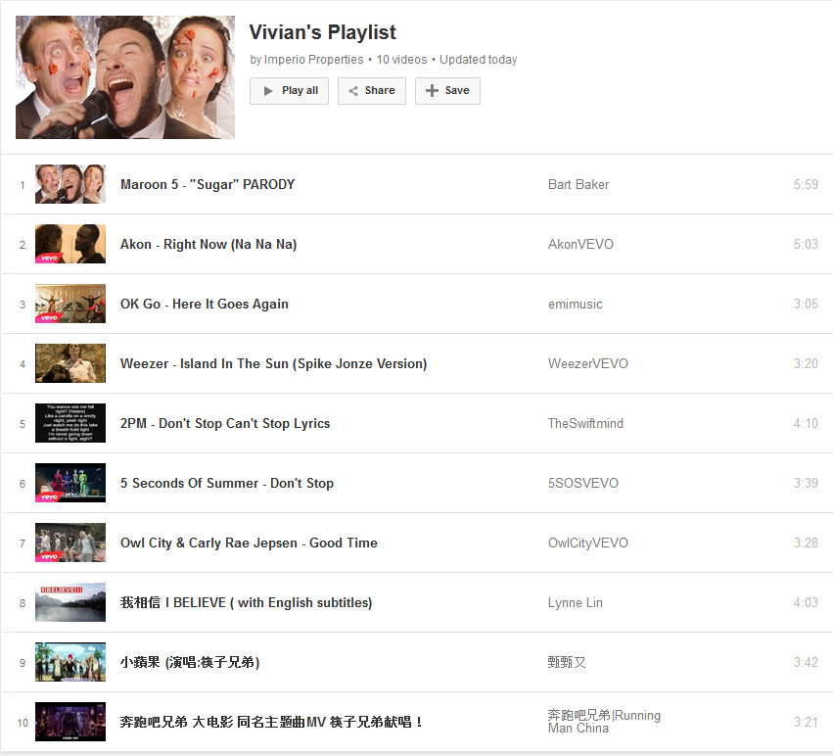Click the Updated today text
833x756 pixels.
(478, 60)
